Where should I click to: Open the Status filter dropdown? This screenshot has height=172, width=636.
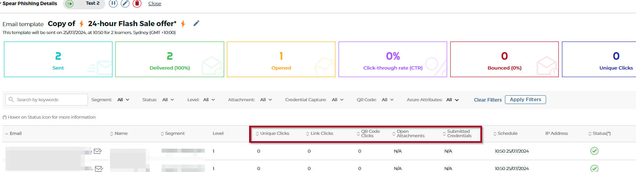[x=168, y=100]
